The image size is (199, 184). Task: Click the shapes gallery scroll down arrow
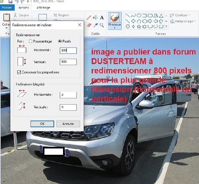[166, 21]
